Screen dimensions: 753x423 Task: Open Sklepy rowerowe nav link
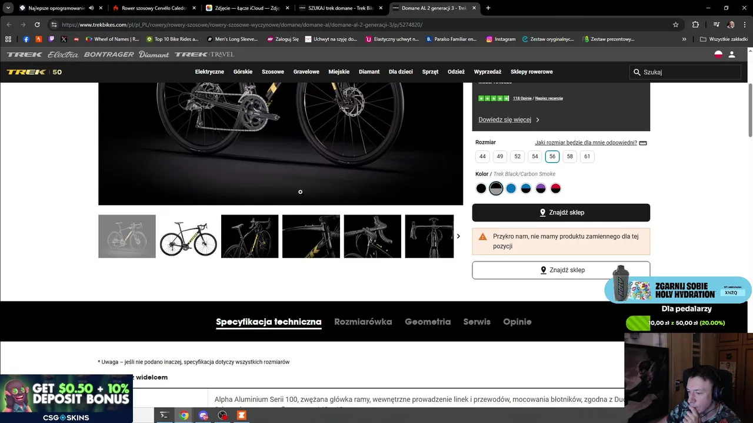[532, 72]
